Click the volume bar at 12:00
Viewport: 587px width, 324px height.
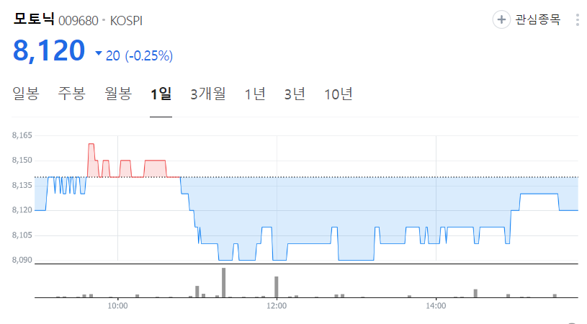pyautogui.click(x=277, y=287)
